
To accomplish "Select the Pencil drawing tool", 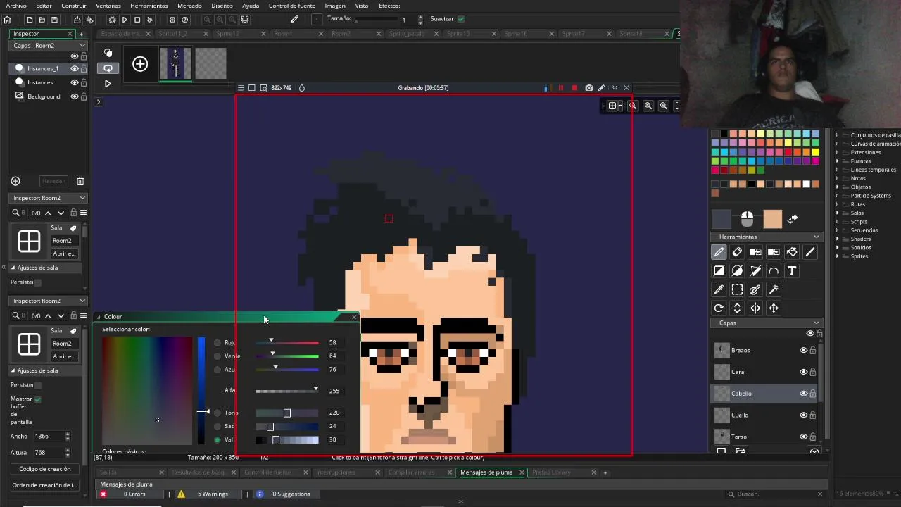I will (719, 252).
